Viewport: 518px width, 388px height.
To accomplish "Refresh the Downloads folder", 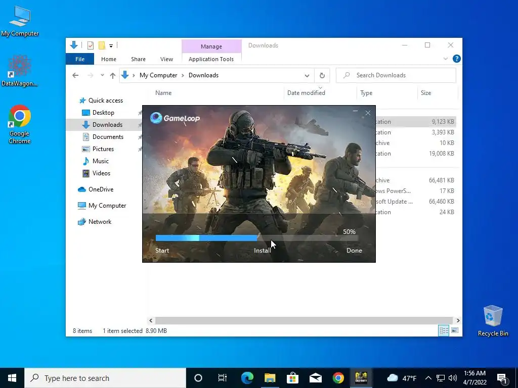I will [322, 76].
